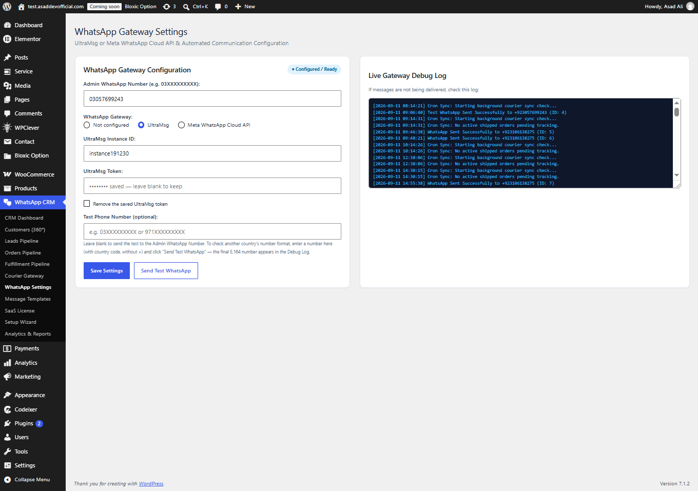Click the Elementor icon in sidebar

(7, 39)
